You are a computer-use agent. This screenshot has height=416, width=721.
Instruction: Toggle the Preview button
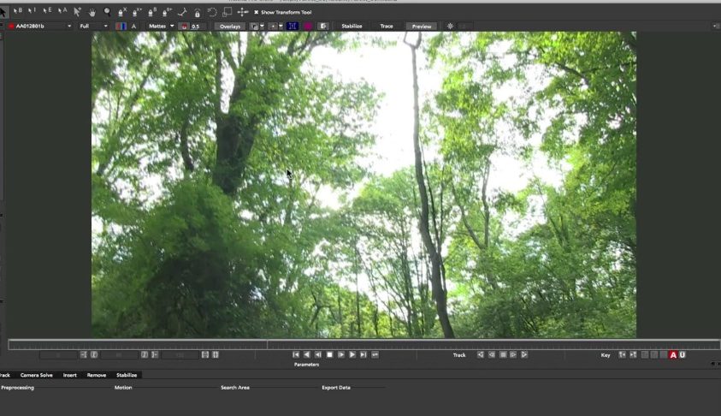[x=422, y=27]
